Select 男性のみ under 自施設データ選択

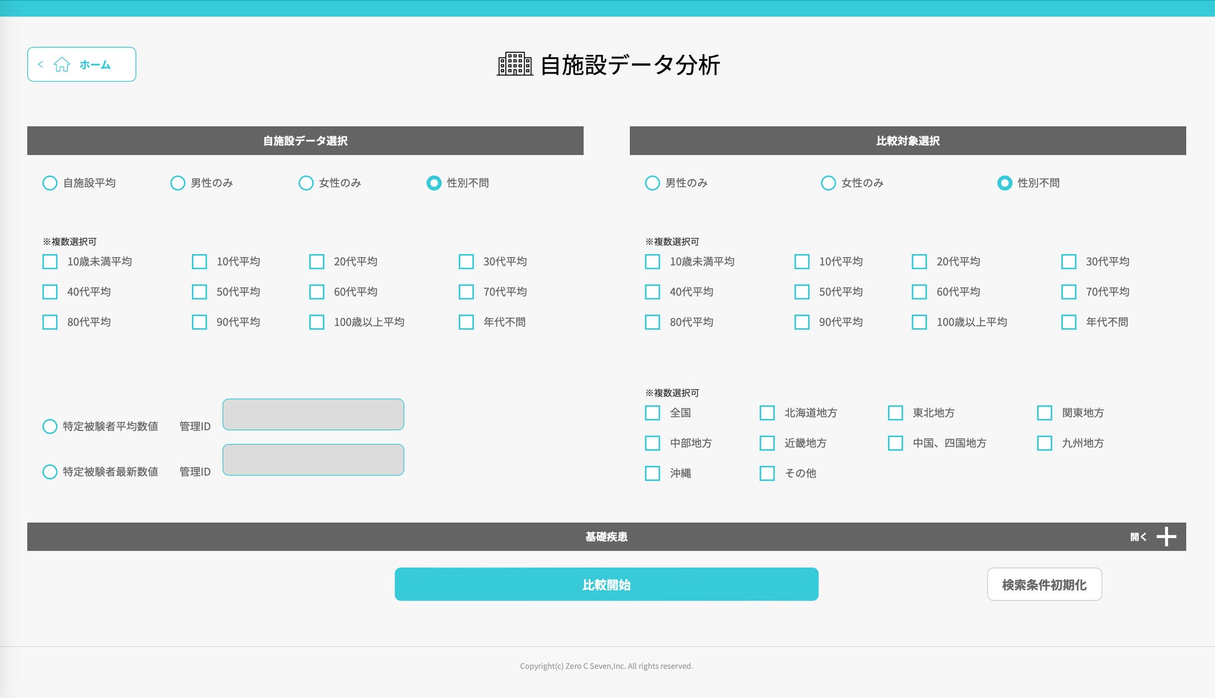tap(178, 183)
